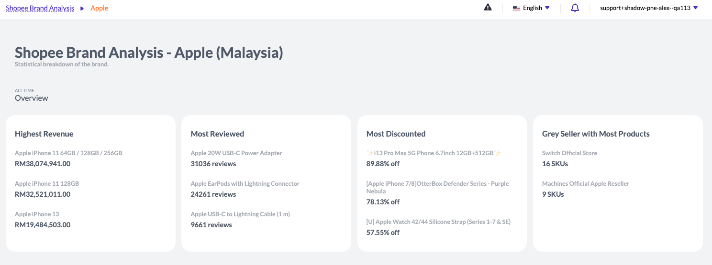Select Apple iPhone 11 64GB / 128GB / 256GB

pyautogui.click(x=68, y=153)
